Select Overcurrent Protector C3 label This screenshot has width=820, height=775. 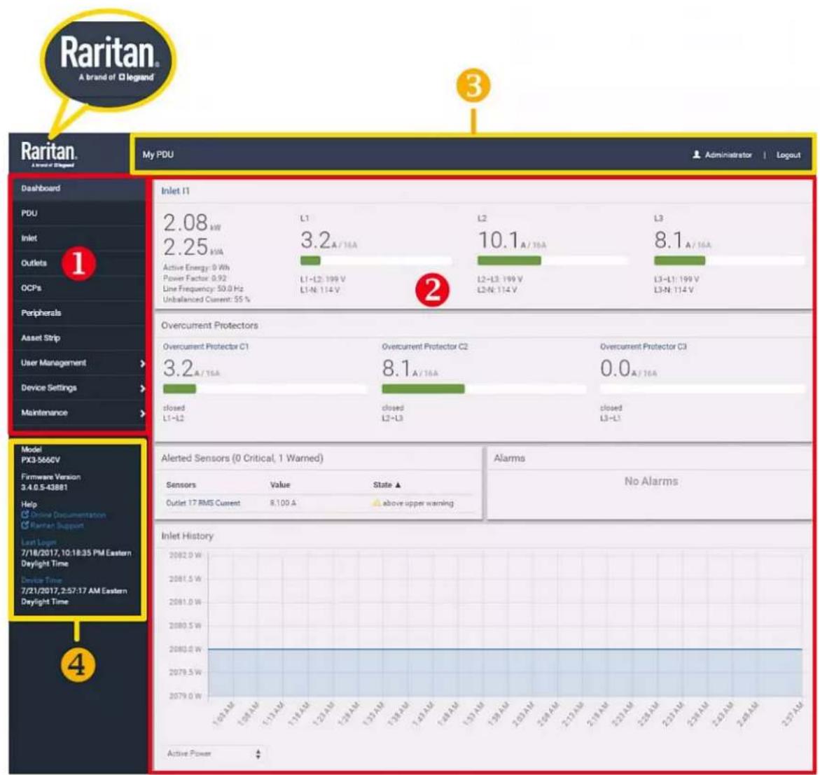tap(644, 347)
